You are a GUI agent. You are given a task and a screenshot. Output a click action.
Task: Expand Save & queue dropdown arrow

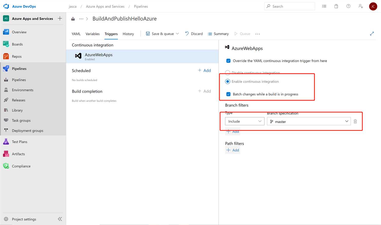pos(178,34)
